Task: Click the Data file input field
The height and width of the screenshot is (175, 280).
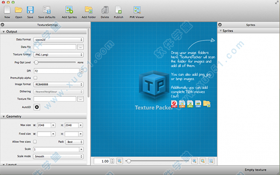Action: 55,47
